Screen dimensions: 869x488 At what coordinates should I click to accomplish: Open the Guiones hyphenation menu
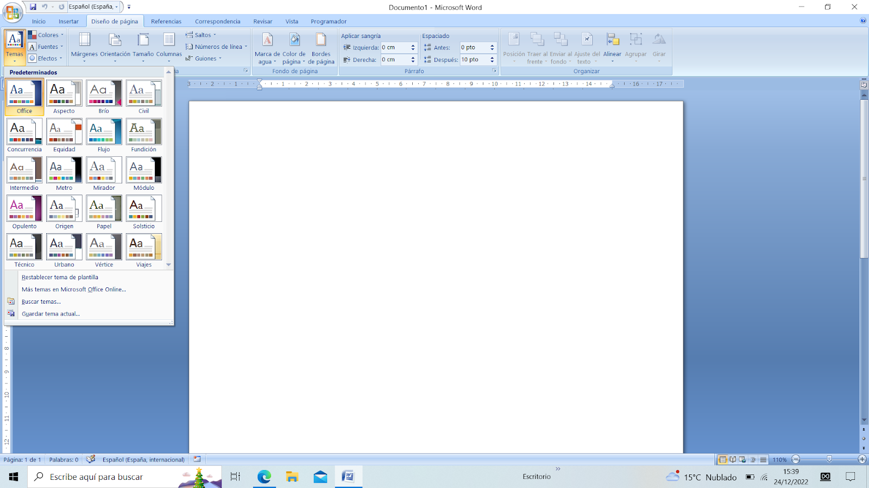204,59
